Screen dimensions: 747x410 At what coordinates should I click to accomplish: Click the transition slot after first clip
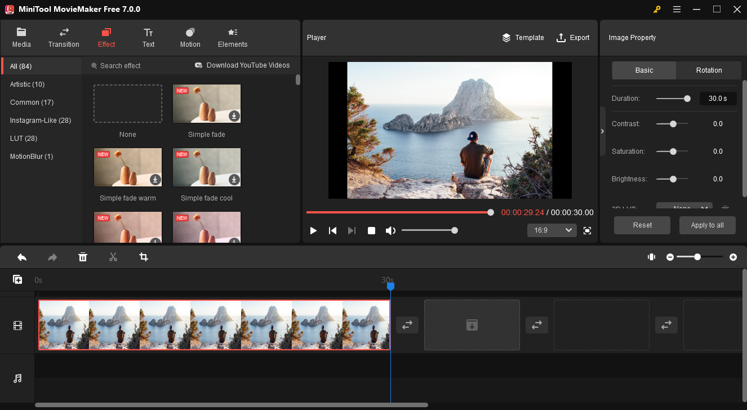click(x=407, y=325)
